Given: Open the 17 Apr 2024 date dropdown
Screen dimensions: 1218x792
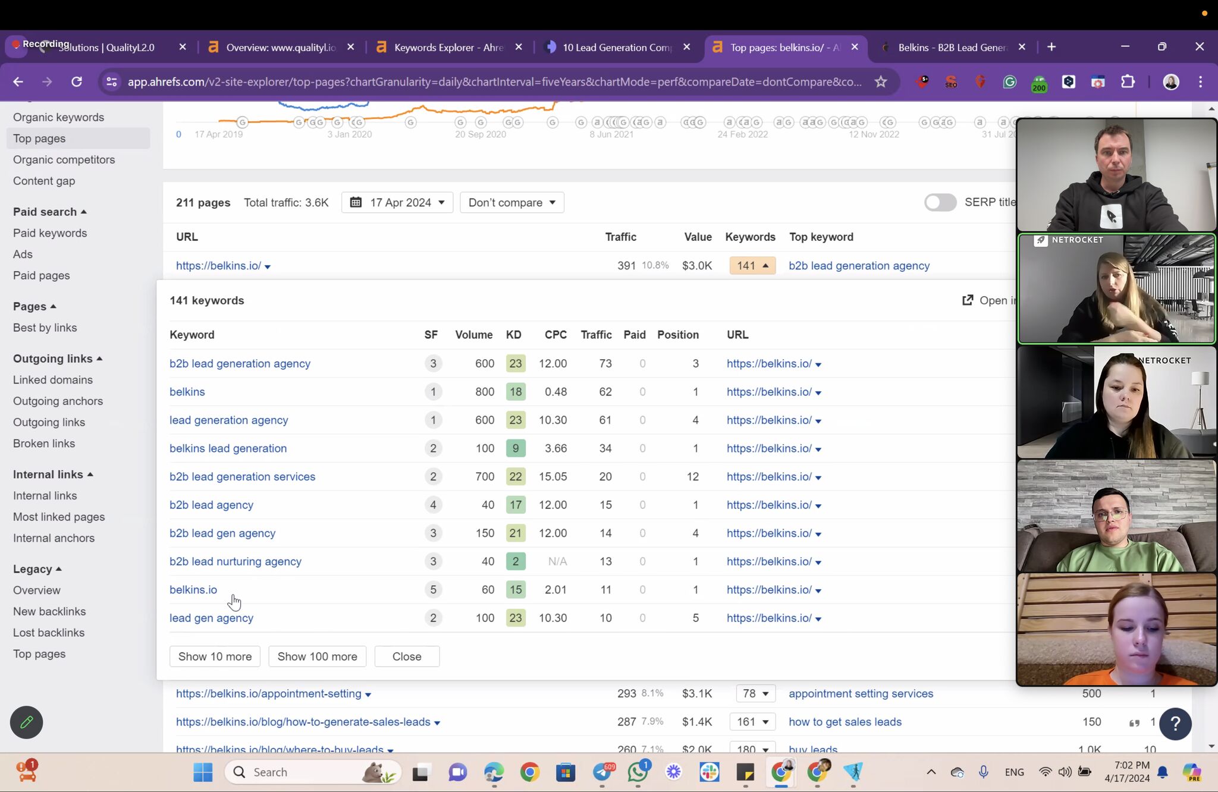Looking at the screenshot, I should tap(397, 202).
